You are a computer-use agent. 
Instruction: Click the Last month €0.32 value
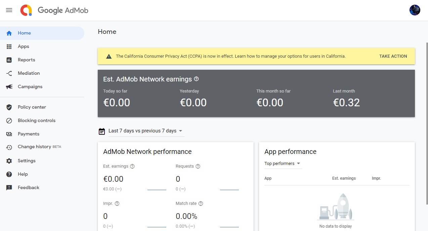[x=346, y=103]
